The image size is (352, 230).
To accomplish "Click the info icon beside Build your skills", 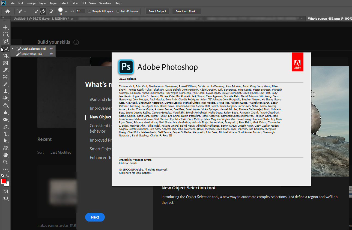I will tap(76, 42).
